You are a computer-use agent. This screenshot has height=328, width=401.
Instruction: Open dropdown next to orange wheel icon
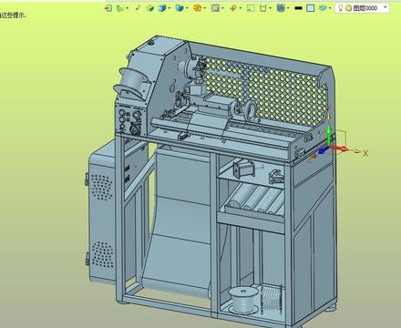pos(204,8)
